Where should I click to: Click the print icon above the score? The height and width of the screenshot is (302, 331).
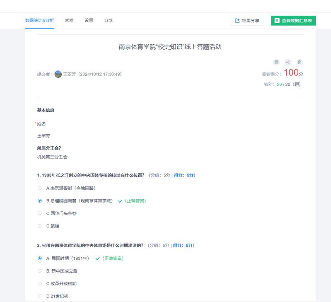[276, 62]
